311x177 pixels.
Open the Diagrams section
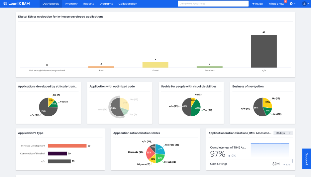click(106, 4)
